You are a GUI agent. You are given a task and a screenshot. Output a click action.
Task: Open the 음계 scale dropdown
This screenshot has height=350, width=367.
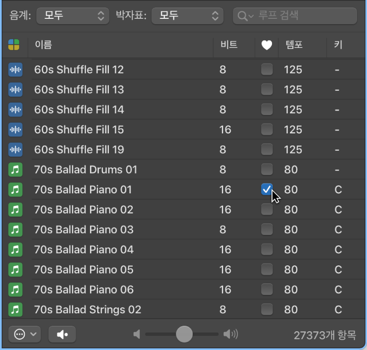[73, 16]
